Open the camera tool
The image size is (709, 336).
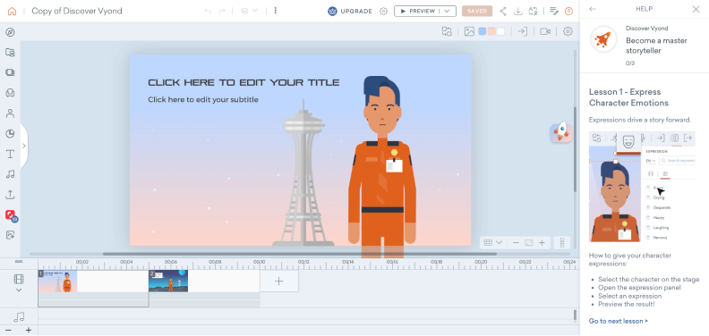(x=545, y=31)
